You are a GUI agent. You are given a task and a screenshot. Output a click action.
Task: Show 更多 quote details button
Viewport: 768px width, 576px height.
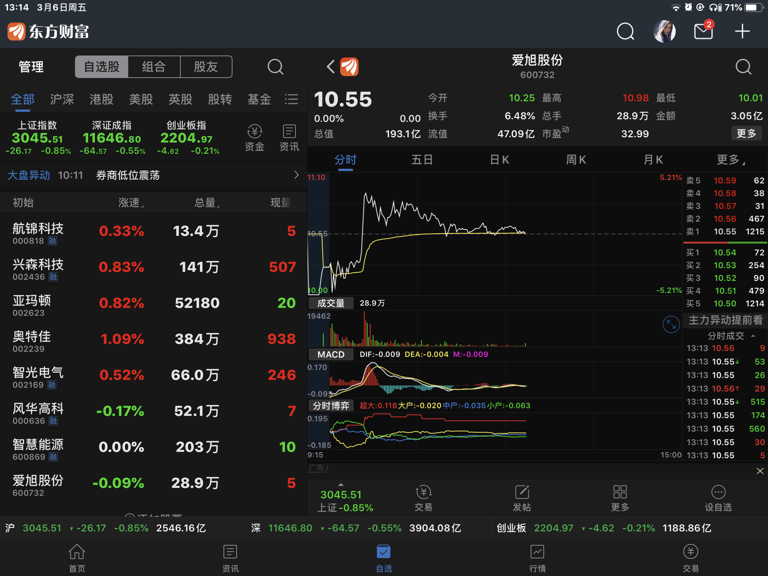point(746,133)
